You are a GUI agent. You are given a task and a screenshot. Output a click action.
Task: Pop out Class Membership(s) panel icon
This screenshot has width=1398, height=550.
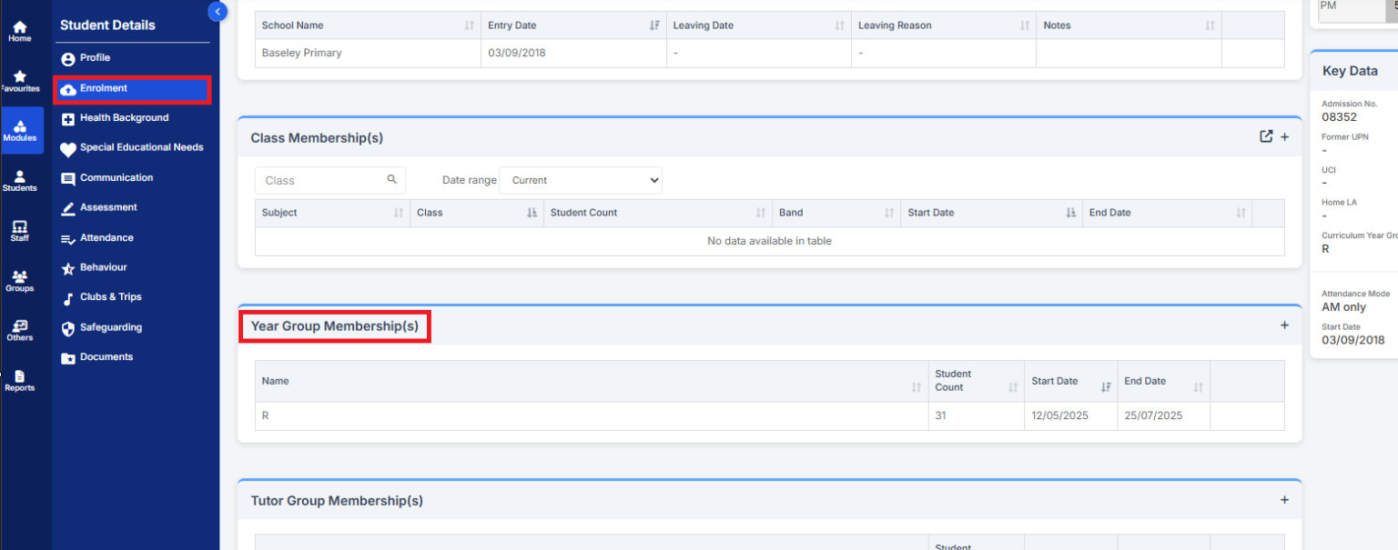click(1265, 136)
